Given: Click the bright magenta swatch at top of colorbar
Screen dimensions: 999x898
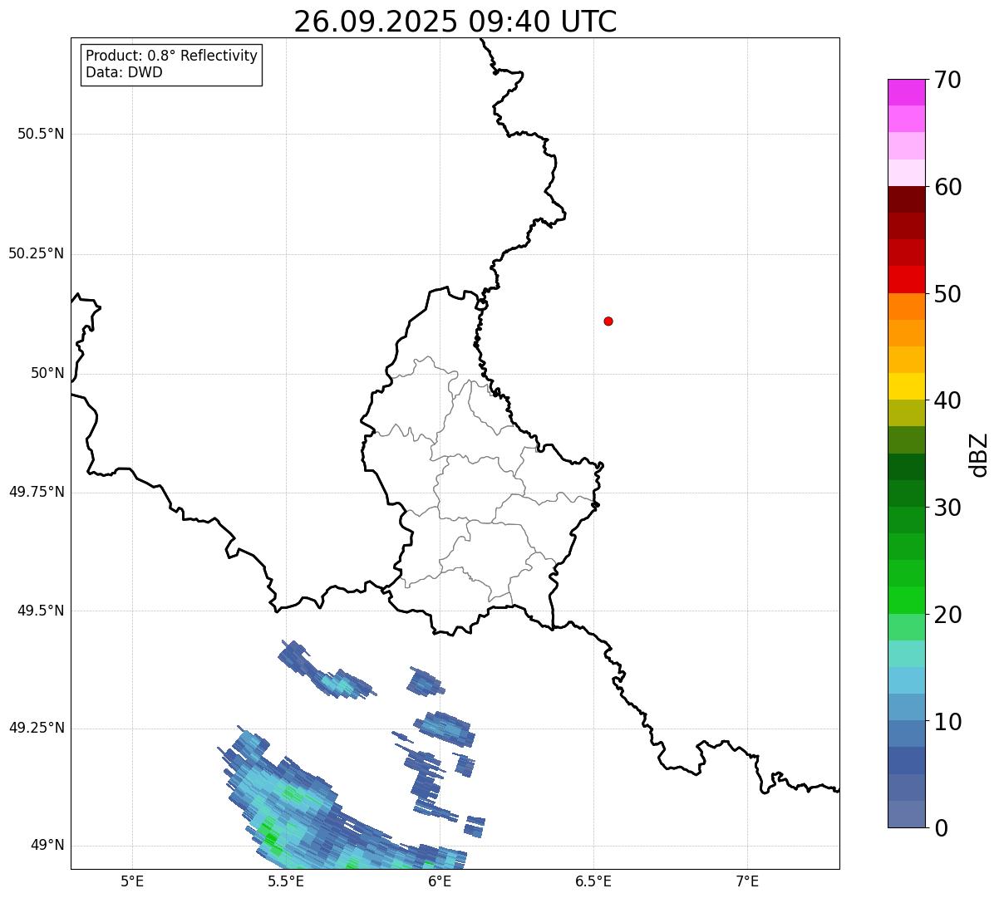Looking at the screenshot, I should click(x=906, y=92).
